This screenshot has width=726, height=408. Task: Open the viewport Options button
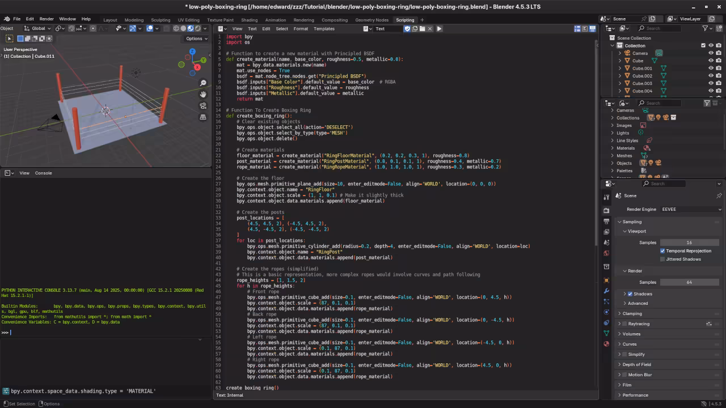(x=197, y=39)
